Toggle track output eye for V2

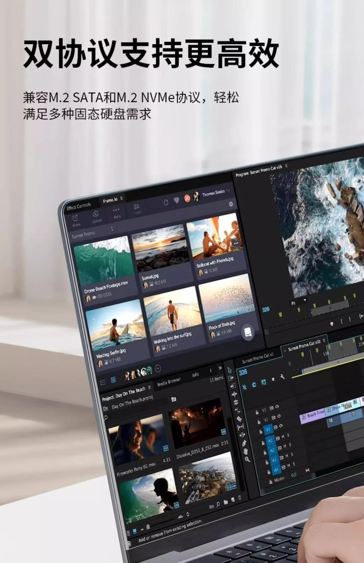coord(279,416)
